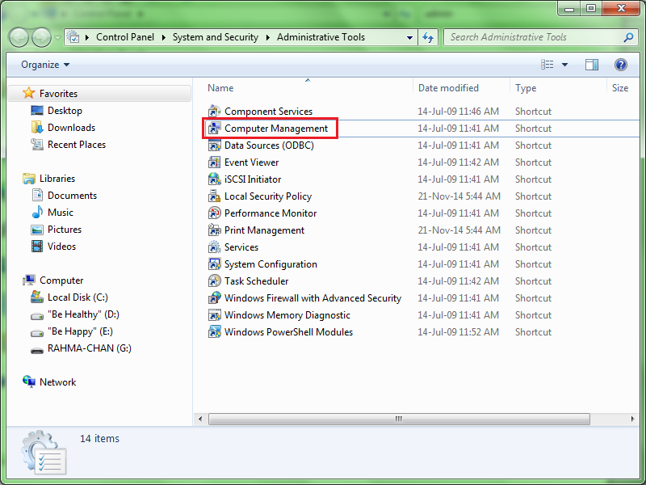
Task: Expand the arrow after Control Panel breadcrumb
Action: click(164, 37)
